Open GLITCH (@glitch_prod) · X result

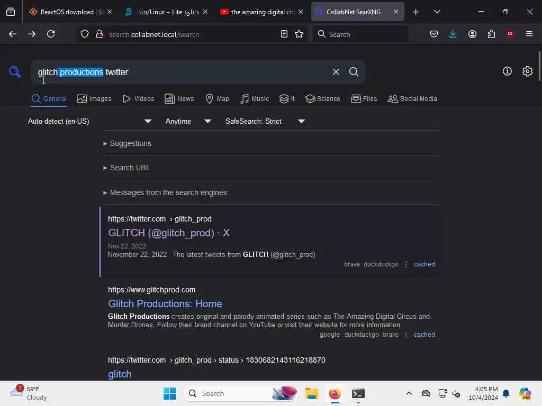(169, 233)
